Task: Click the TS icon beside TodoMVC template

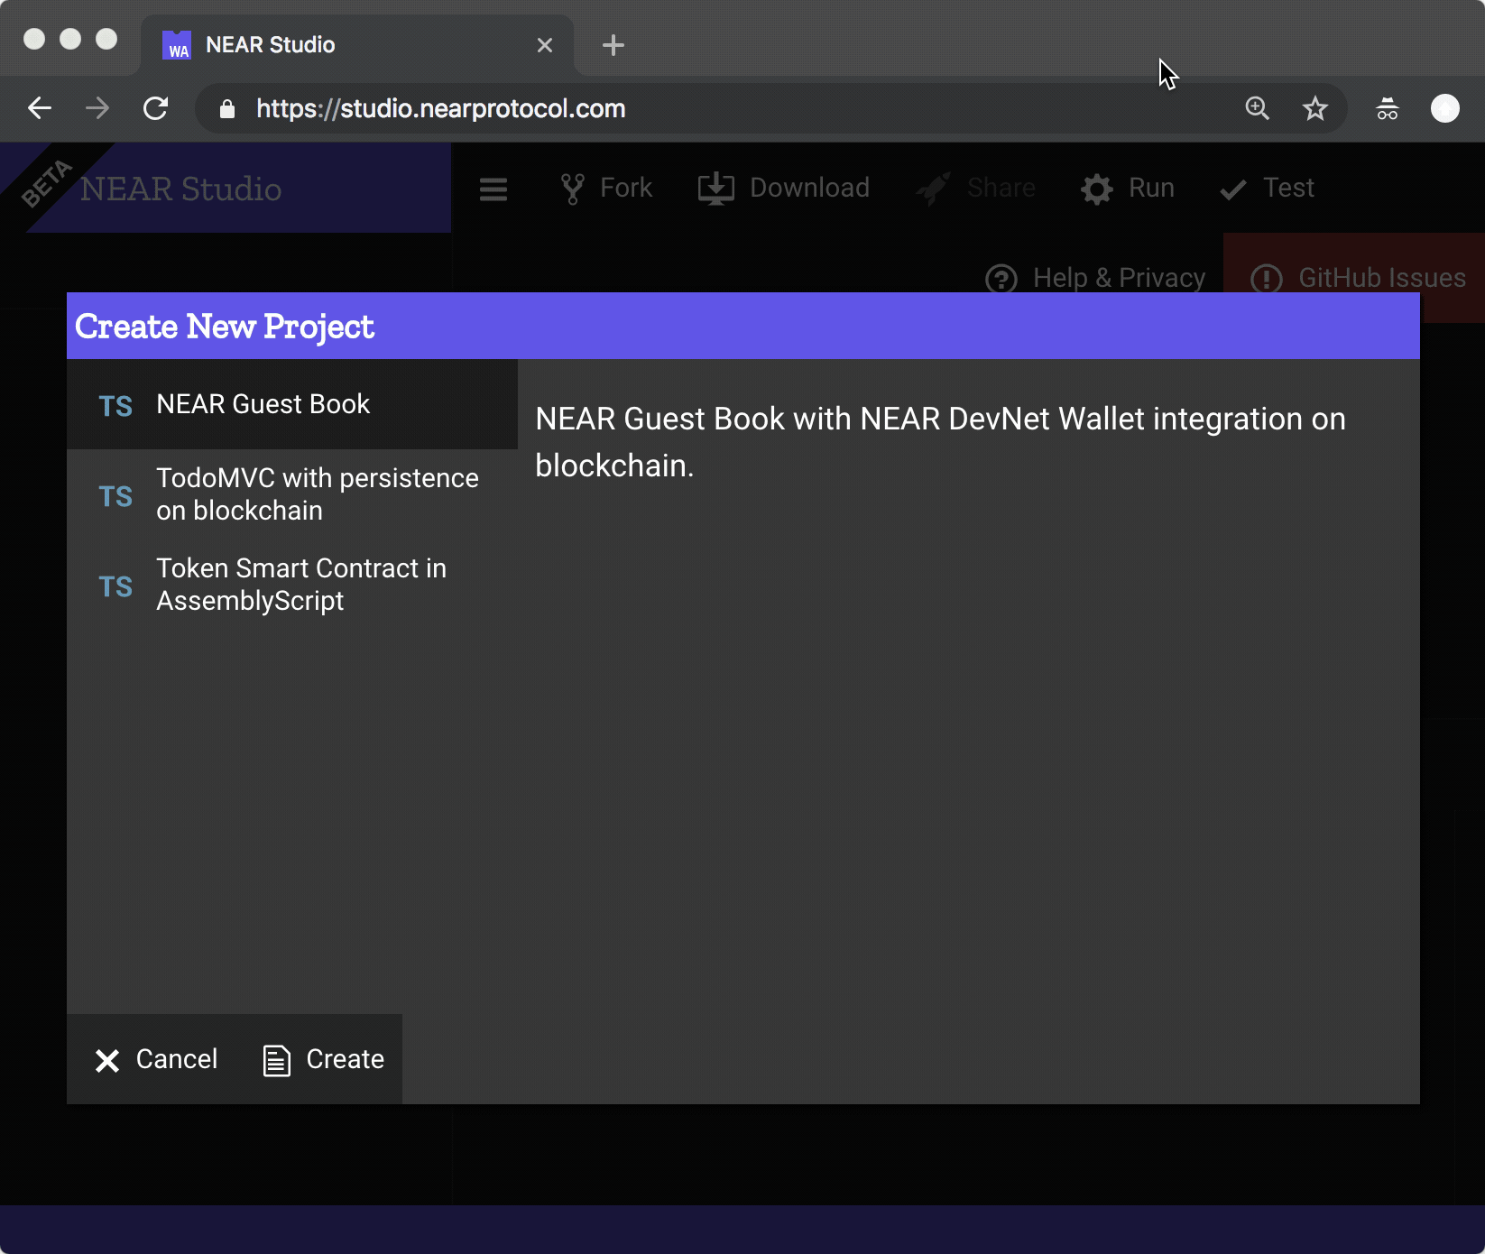Action: click(115, 496)
